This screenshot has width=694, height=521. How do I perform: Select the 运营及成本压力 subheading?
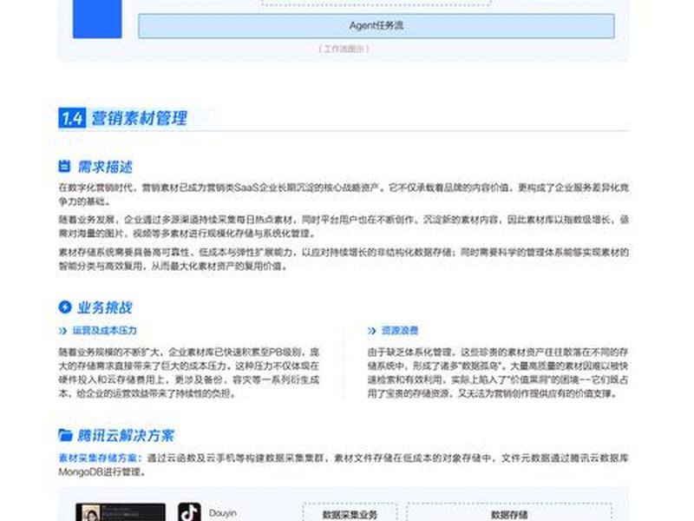pos(104,331)
